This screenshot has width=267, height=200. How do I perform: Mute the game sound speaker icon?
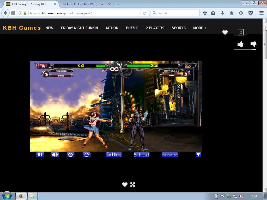[x=55, y=155]
